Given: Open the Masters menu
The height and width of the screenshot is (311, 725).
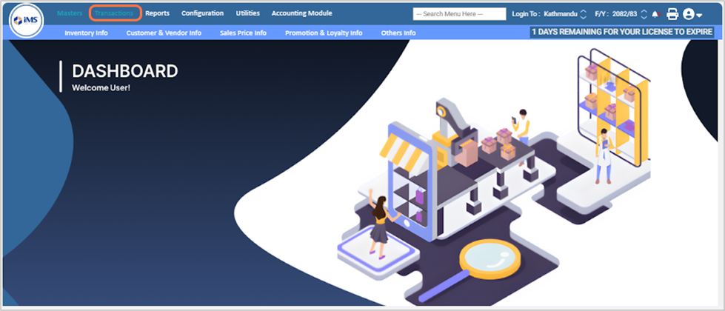Looking at the screenshot, I should coord(70,13).
